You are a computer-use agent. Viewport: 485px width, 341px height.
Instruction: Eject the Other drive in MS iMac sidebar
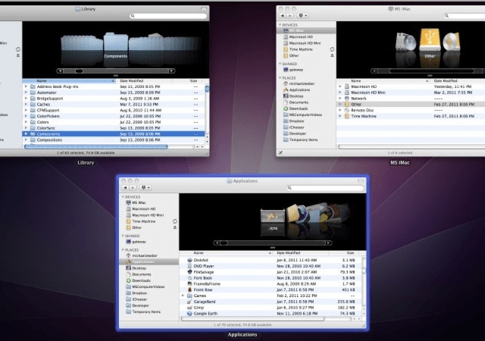point(332,55)
